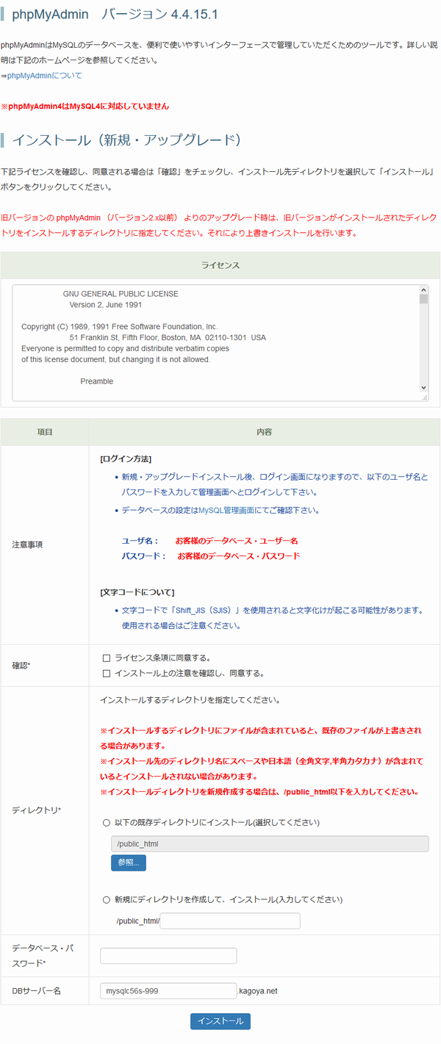Click the 内容 column header
Viewport: 441px width, 1044px height.
tap(265, 431)
